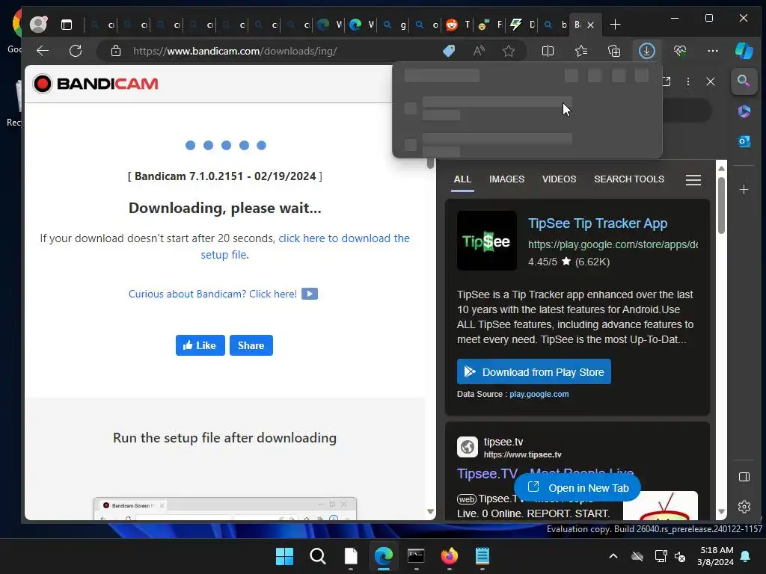
Task: Open the notification bell in taskbar
Action: click(x=746, y=556)
